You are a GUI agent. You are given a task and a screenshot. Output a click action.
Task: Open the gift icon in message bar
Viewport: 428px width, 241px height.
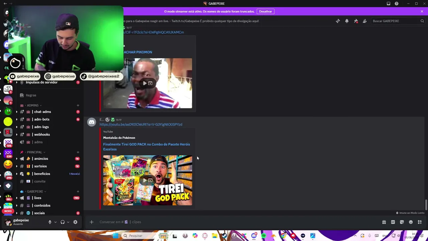384,222
